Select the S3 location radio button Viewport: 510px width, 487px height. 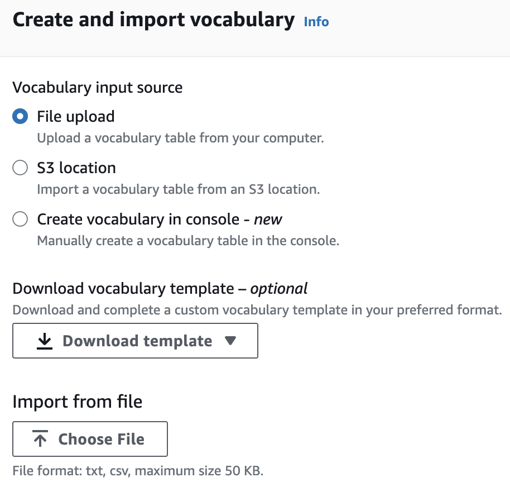[x=20, y=168]
